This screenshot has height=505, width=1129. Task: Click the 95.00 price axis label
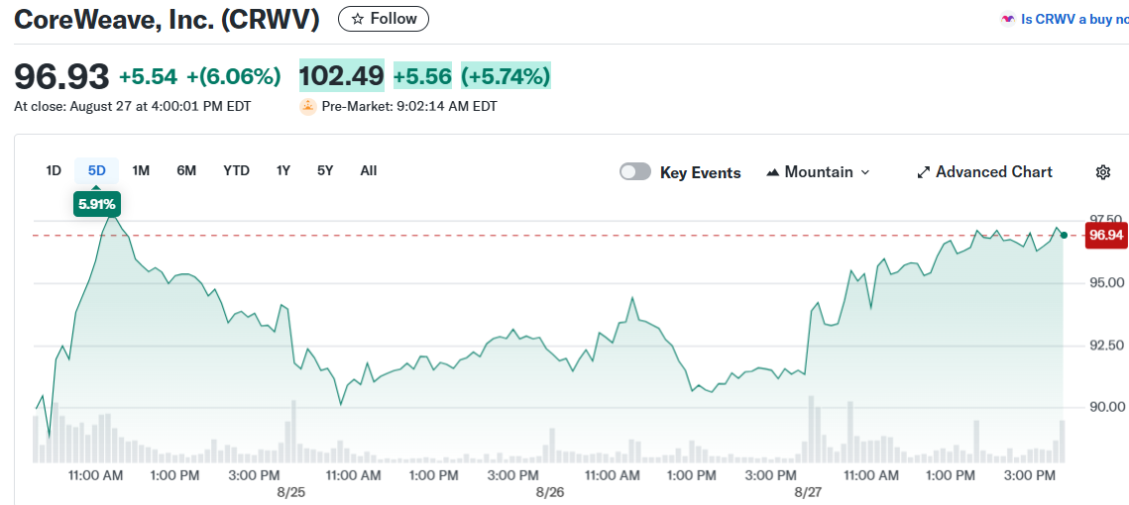point(1106,282)
